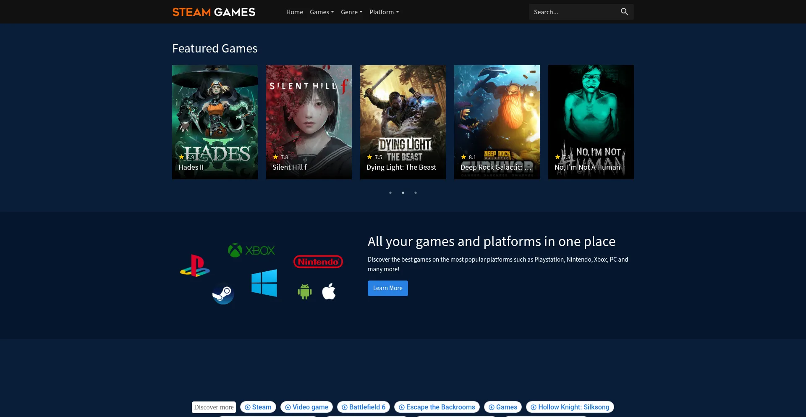Open the Battlefield 6 tag link
The image size is (806, 417).
tap(364, 407)
